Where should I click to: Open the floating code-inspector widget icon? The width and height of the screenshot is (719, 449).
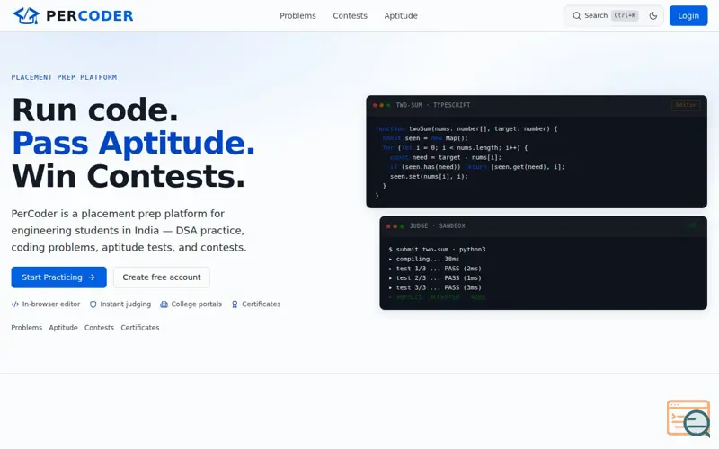(688, 418)
